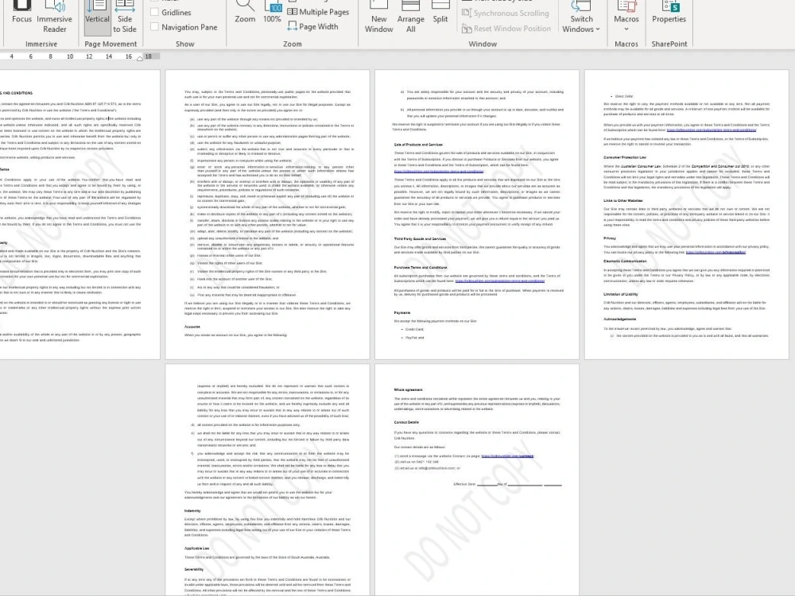This screenshot has height=596, width=795.
Task: Click the page with Sale of Products and Services
Action: (x=476, y=215)
